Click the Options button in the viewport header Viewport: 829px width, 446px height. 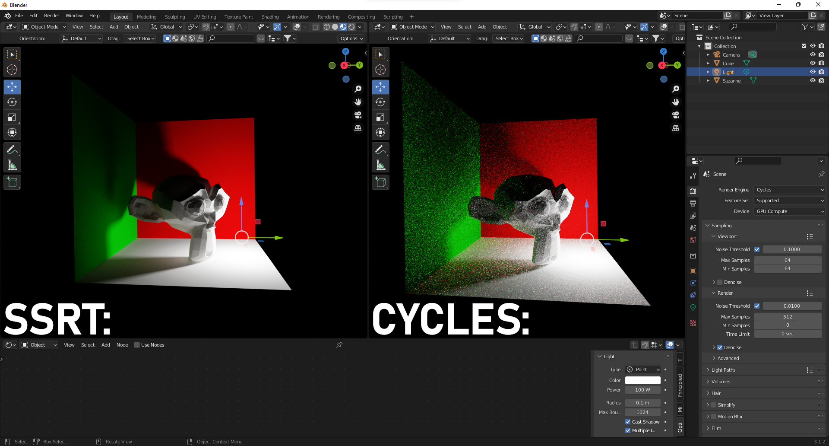coord(351,38)
